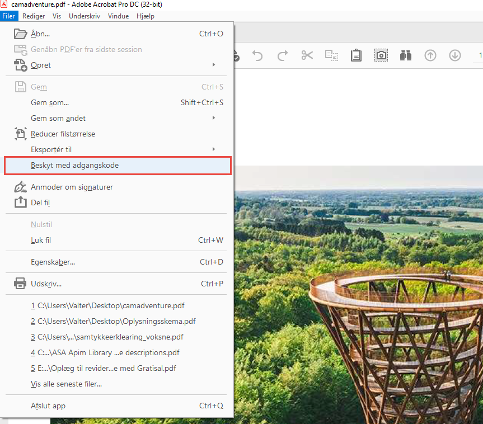Select Udskriv... entry
Image resolution: width=483 pixels, height=424 pixels.
116,284
